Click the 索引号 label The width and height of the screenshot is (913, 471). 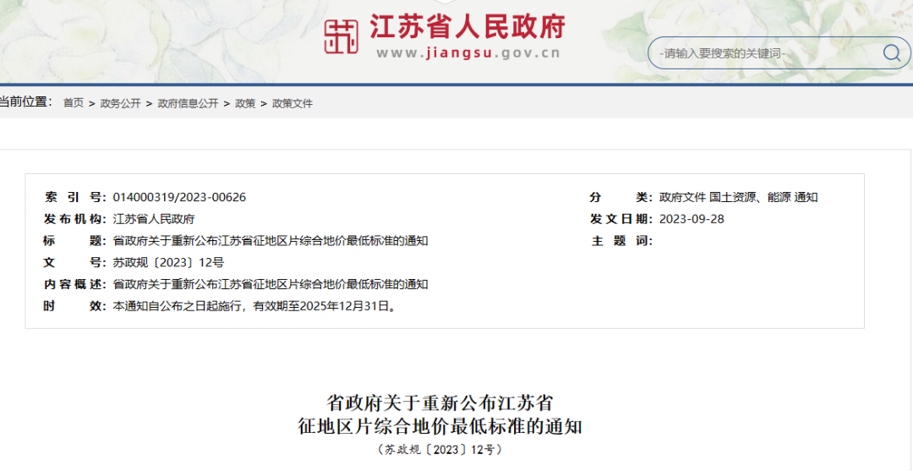(x=74, y=197)
